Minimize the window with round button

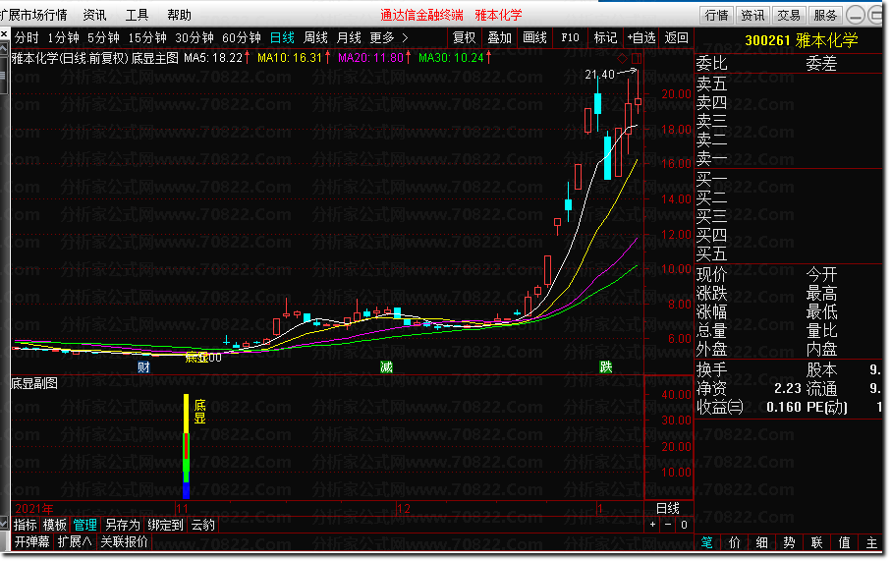click(x=856, y=16)
